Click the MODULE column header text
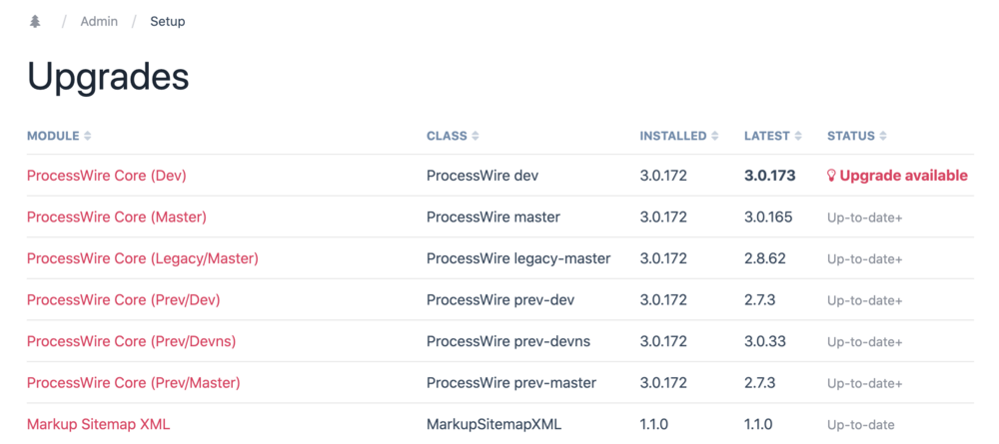The image size is (999, 444). point(53,136)
